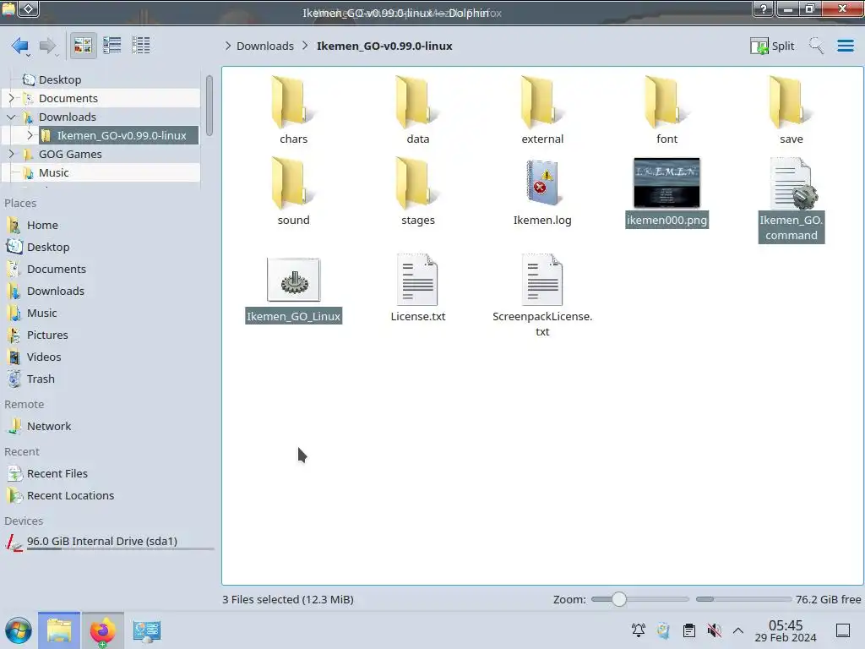Open the window menu in title bar
This screenshot has width=865, height=649.
pos(8,8)
